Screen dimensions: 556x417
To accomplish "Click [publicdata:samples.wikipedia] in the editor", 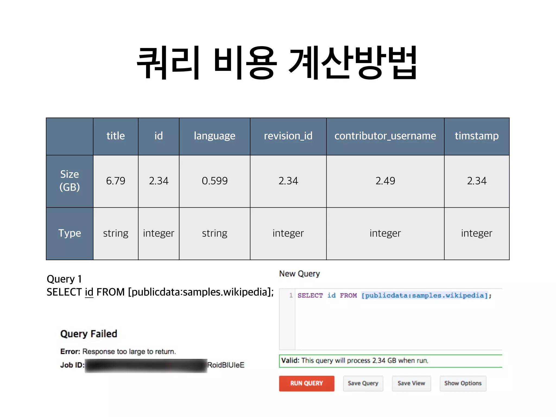I will pyautogui.click(x=425, y=295).
